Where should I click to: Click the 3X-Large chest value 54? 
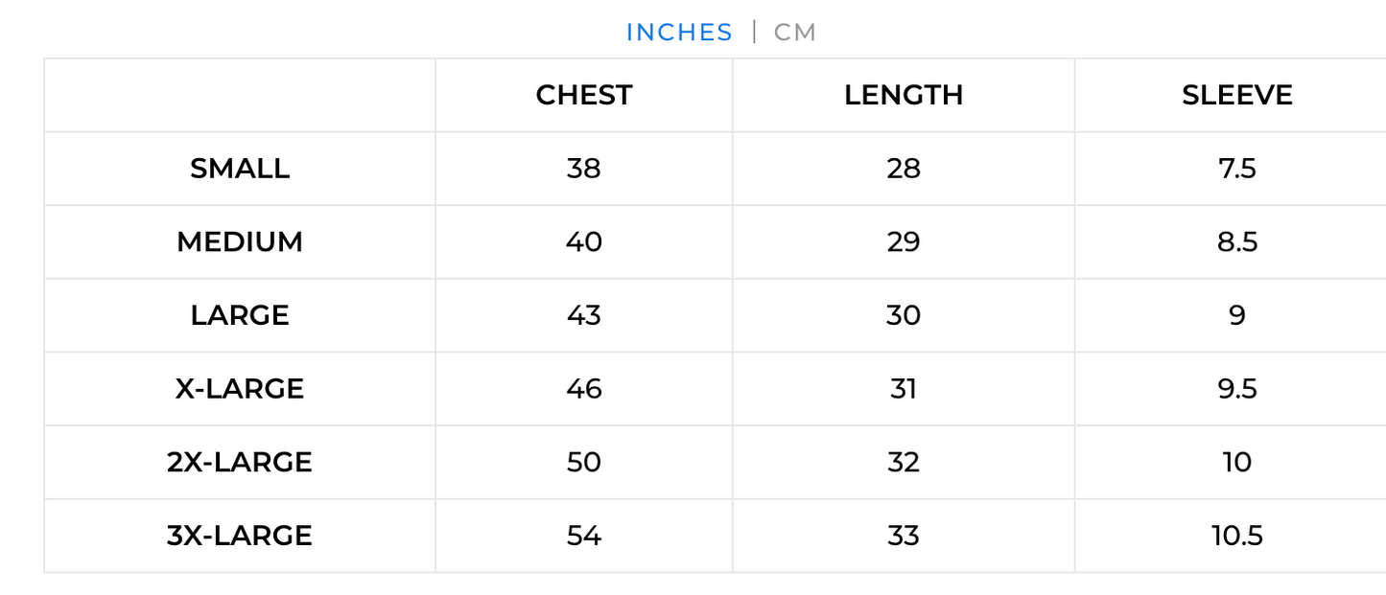584,536
